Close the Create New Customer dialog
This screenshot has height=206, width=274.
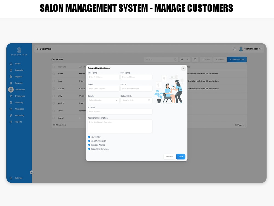[x=184, y=69]
